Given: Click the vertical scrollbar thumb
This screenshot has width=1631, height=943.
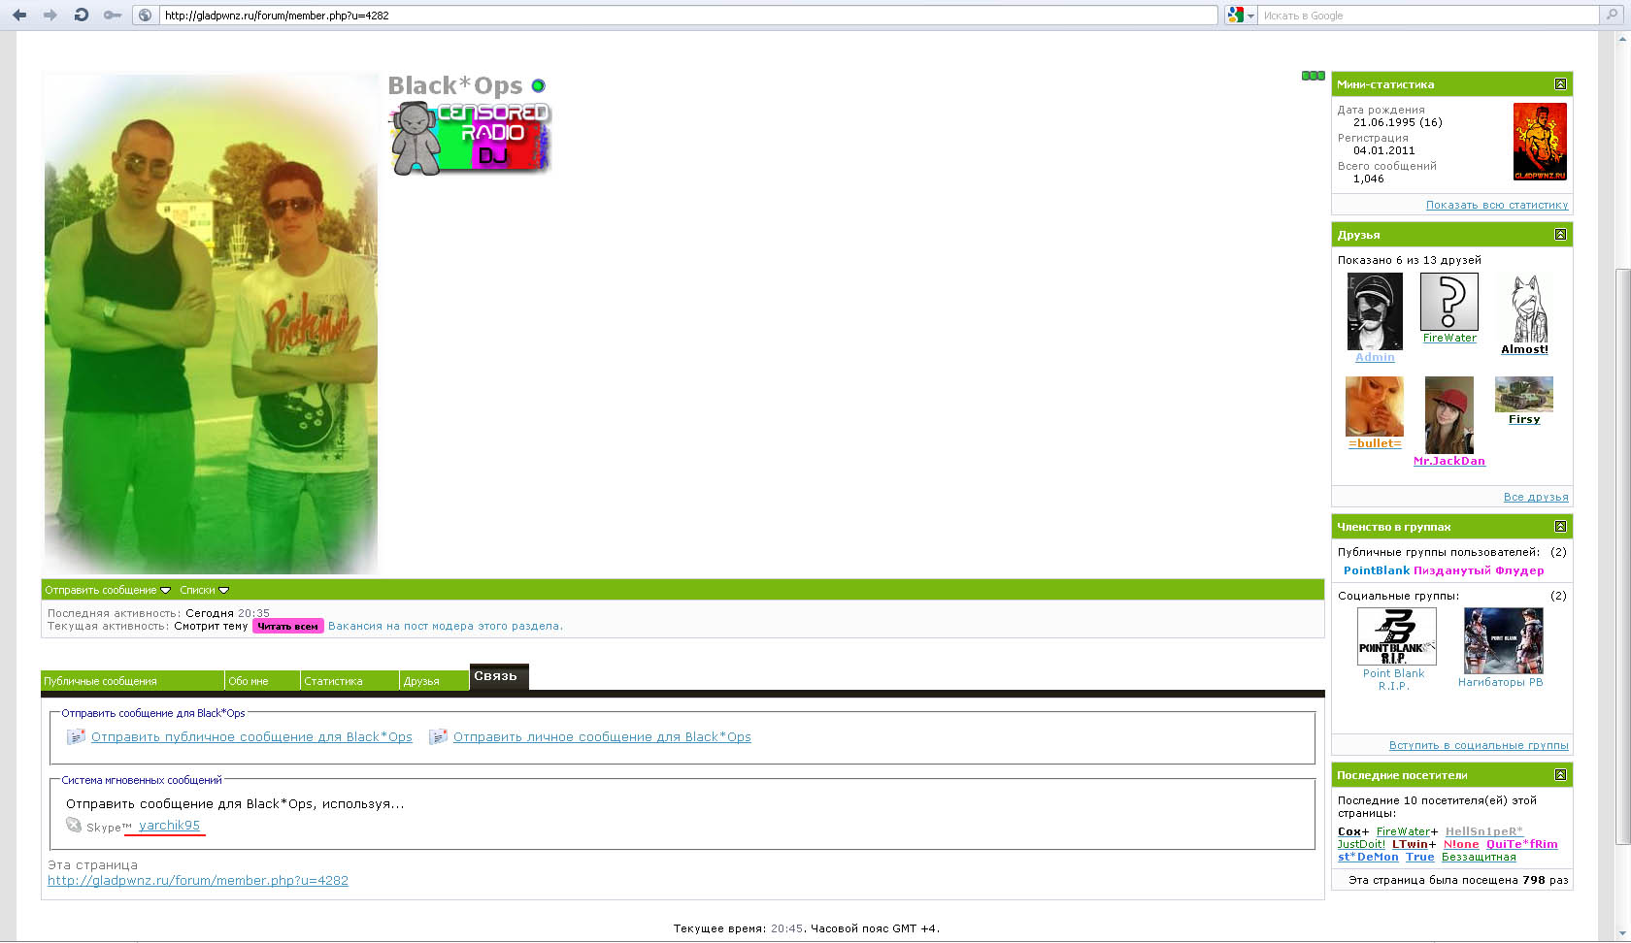Looking at the screenshot, I should click(1622, 556).
